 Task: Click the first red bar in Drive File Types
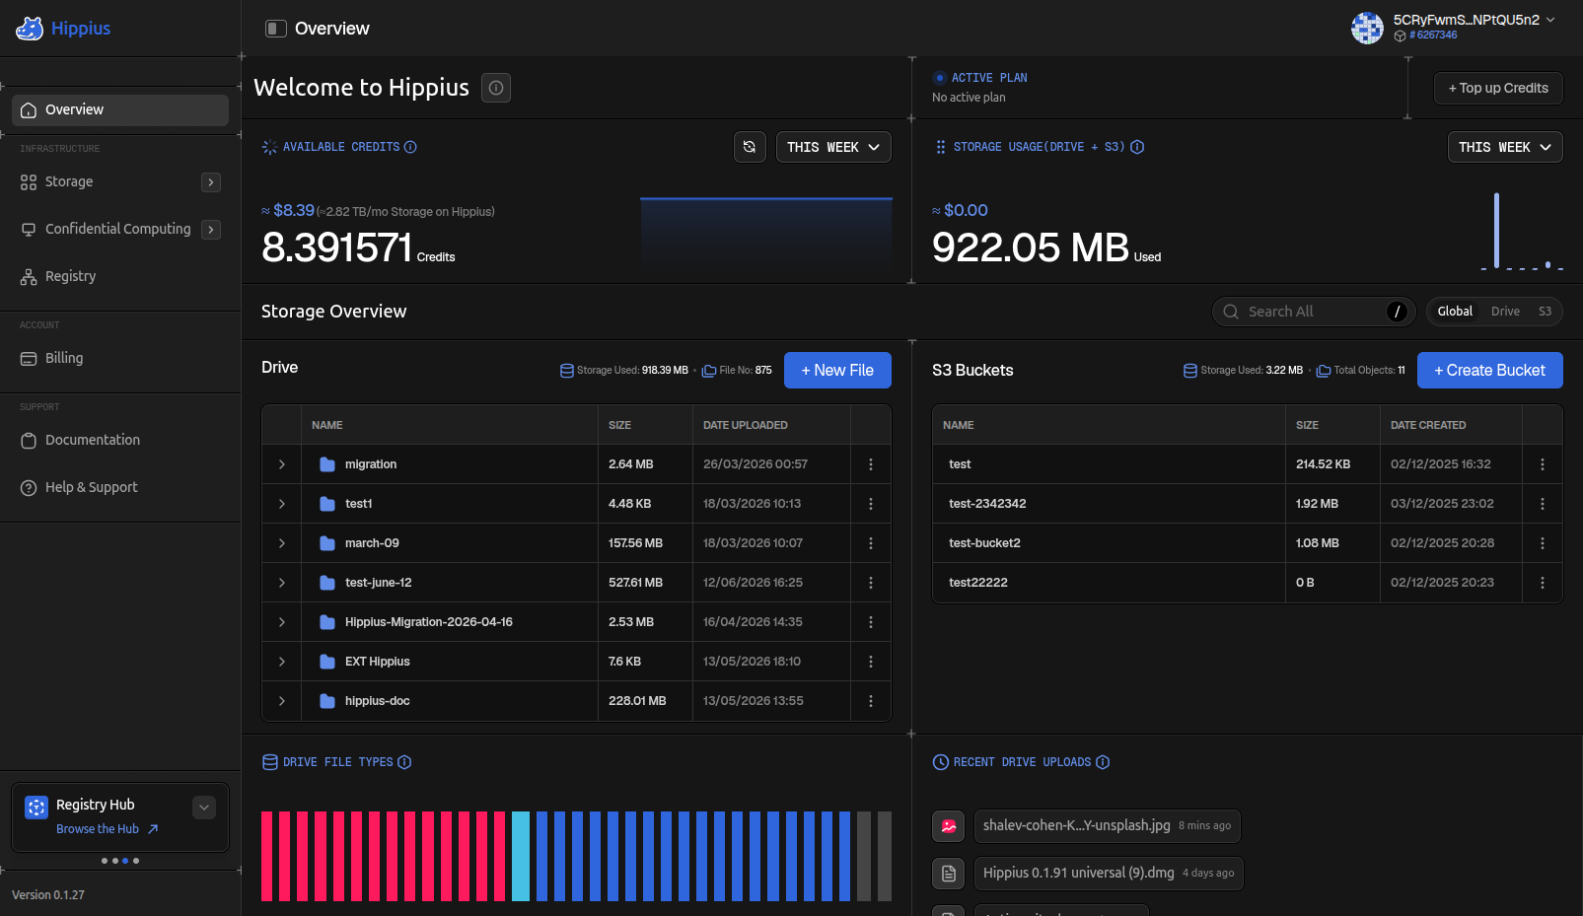click(266, 856)
